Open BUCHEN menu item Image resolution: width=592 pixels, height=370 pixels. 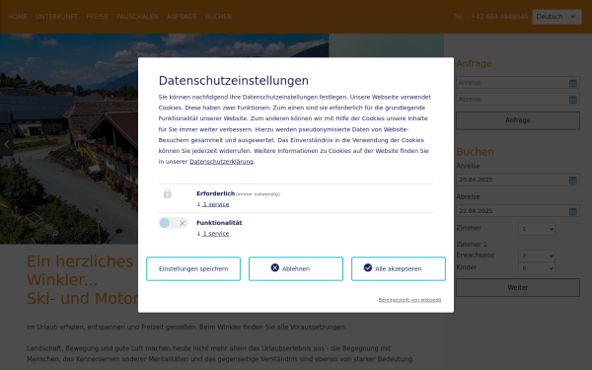(x=218, y=17)
